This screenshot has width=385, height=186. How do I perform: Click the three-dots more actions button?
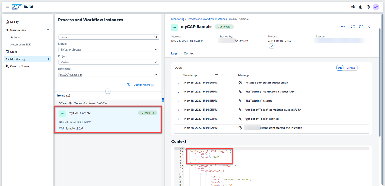coord(343,27)
